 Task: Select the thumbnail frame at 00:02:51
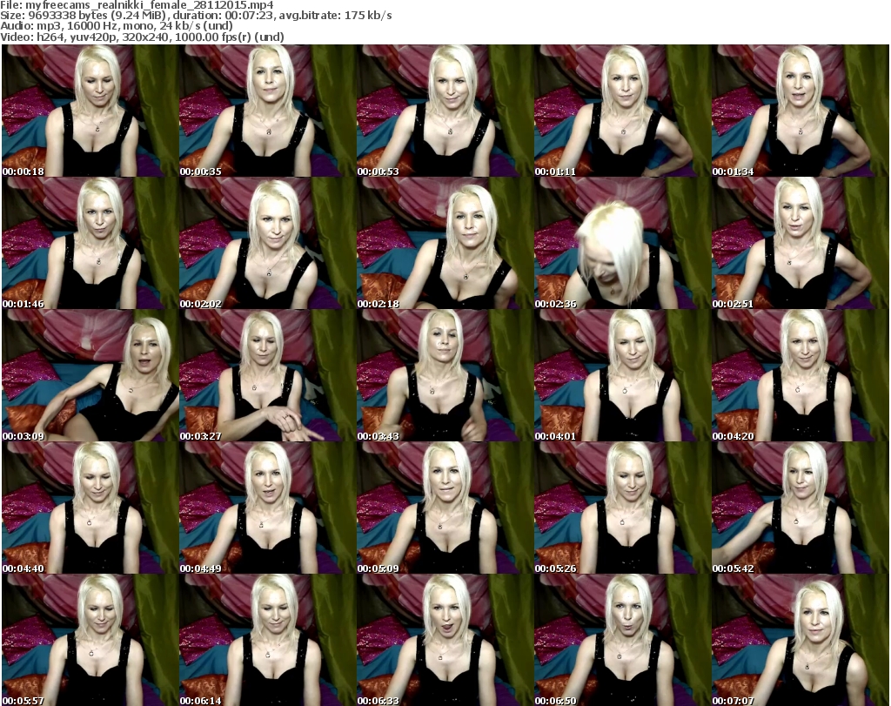pos(801,243)
